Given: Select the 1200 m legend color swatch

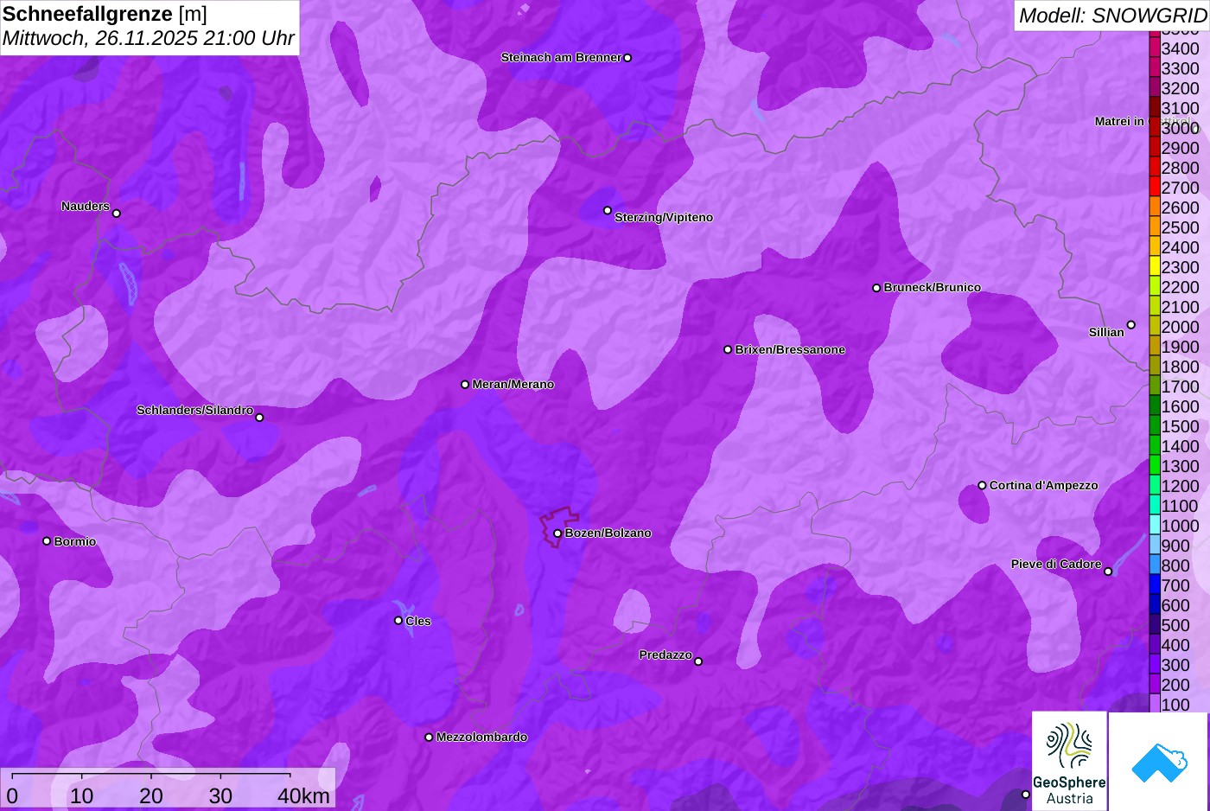Looking at the screenshot, I should tap(1155, 485).
